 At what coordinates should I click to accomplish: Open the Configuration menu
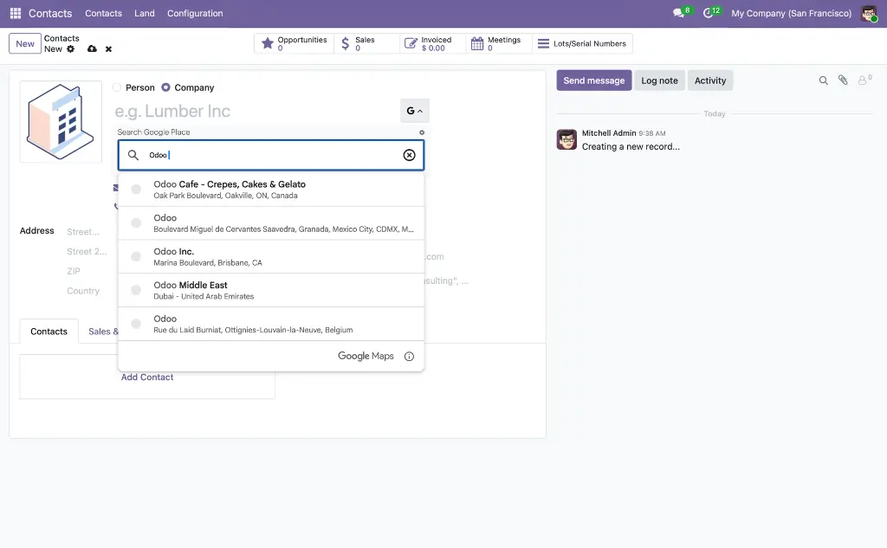click(195, 13)
